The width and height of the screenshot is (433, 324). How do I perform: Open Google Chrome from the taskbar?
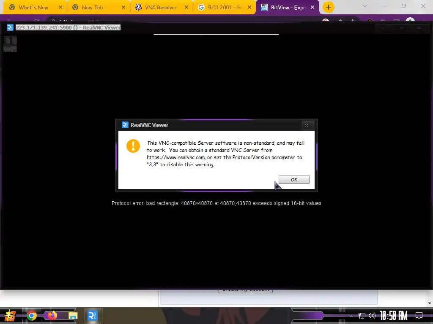click(31, 316)
